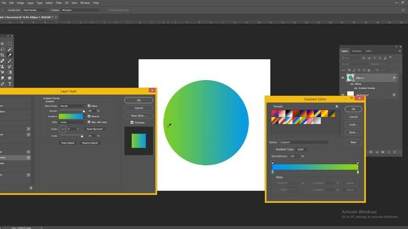Open the Filter menu
Image resolution: width=408 pixels, height=229 pixels.
(59, 3)
